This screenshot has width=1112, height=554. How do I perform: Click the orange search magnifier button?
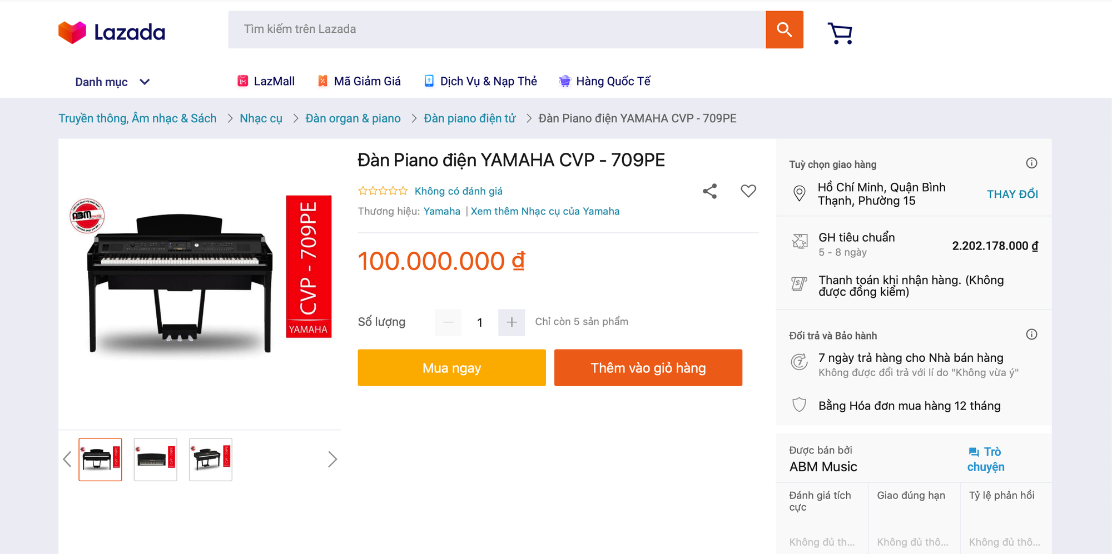pos(784,29)
